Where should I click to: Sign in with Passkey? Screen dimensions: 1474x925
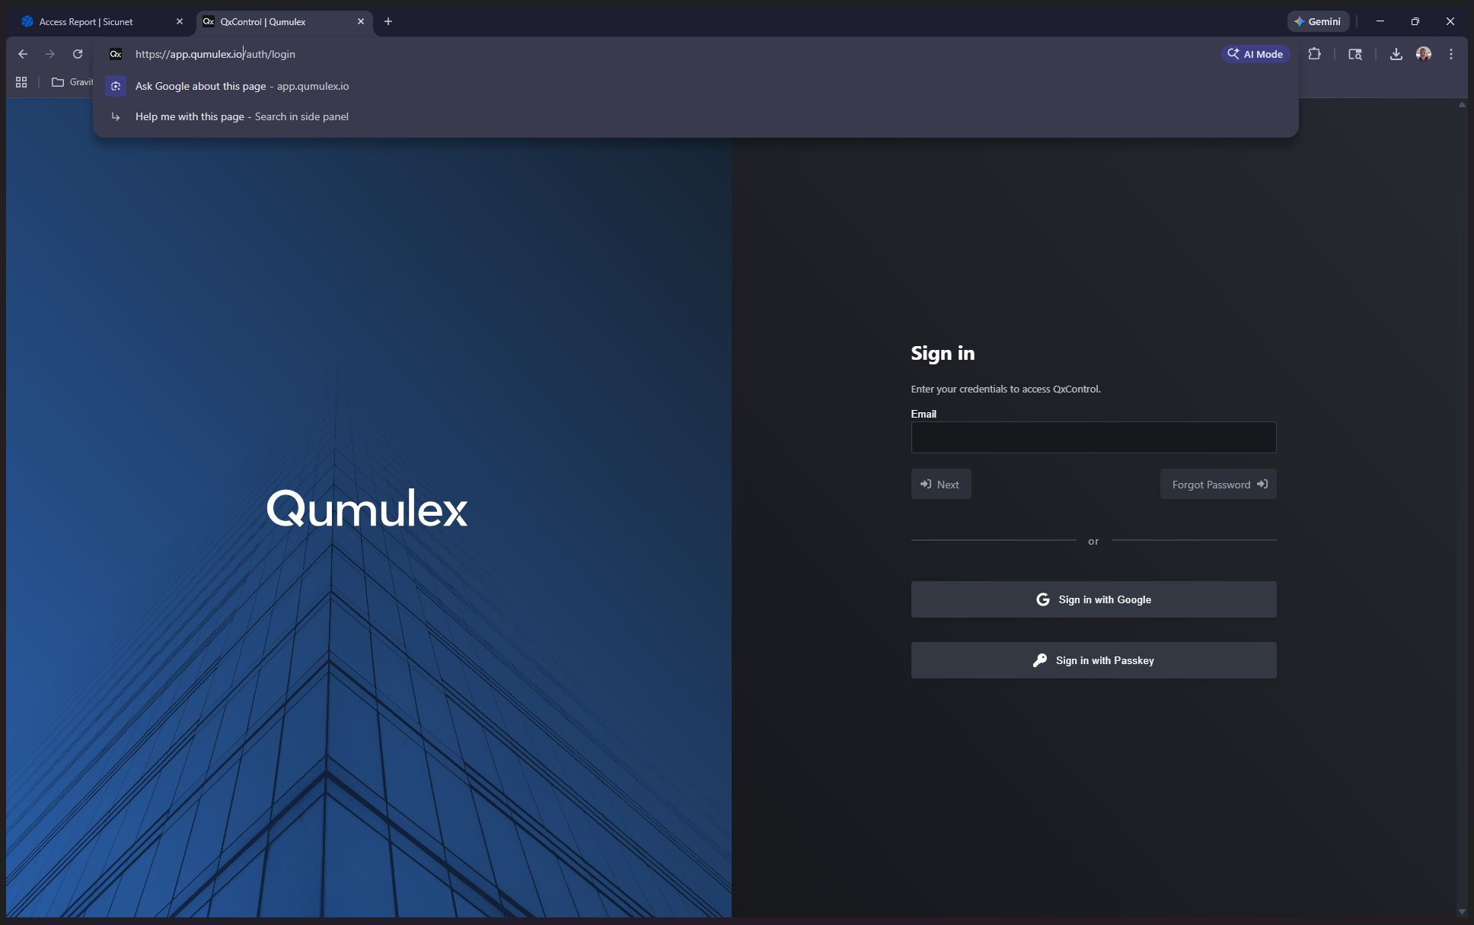point(1093,660)
